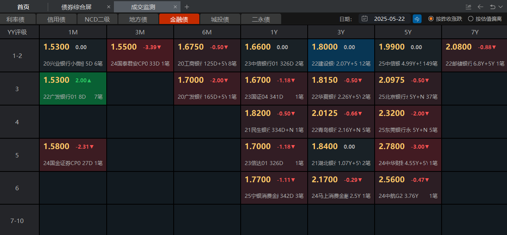Expand the dropdown chevron next to undo
The width and height of the screenshot is (507, 235).
(x=500, y=7)
